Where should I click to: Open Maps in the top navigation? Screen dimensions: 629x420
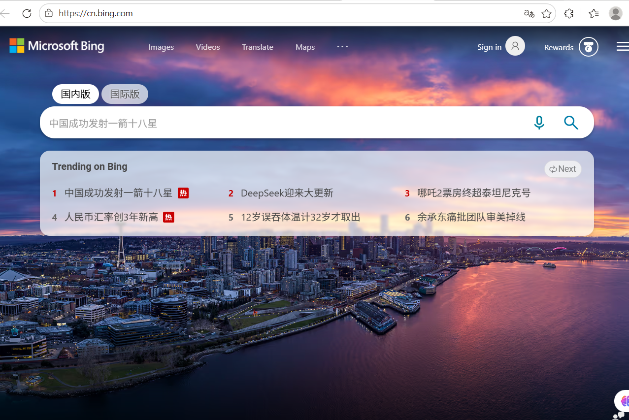tap(305, 47)
